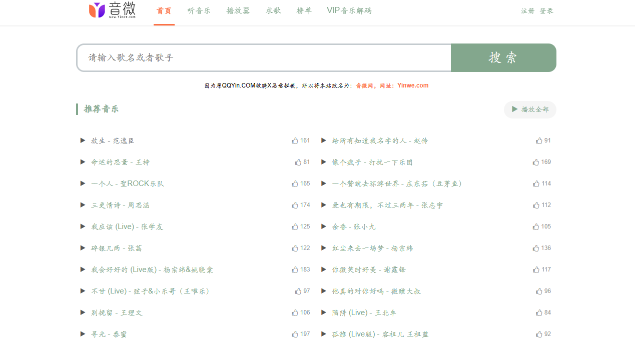The width and height of the screenshot is (635, 349).
Task: Click the 注册 register link
Action: (527, 11)
